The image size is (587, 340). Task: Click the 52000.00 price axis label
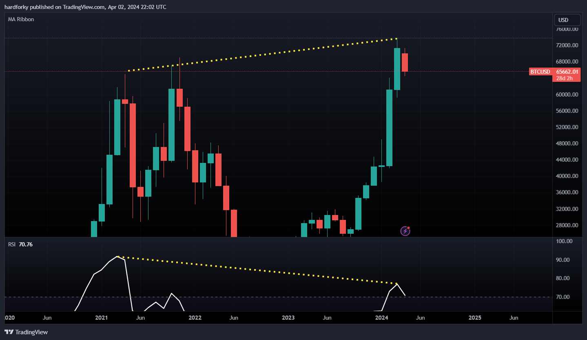pyautogui.click(x=567, y=127)
